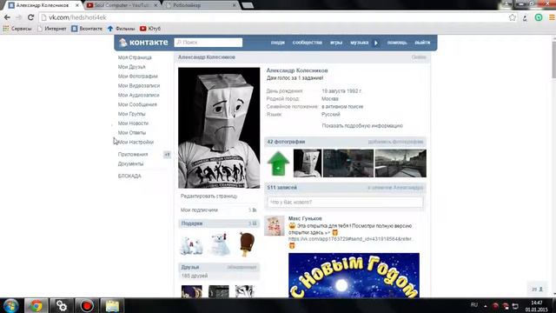Open помощь in header menu

[397, 43]
